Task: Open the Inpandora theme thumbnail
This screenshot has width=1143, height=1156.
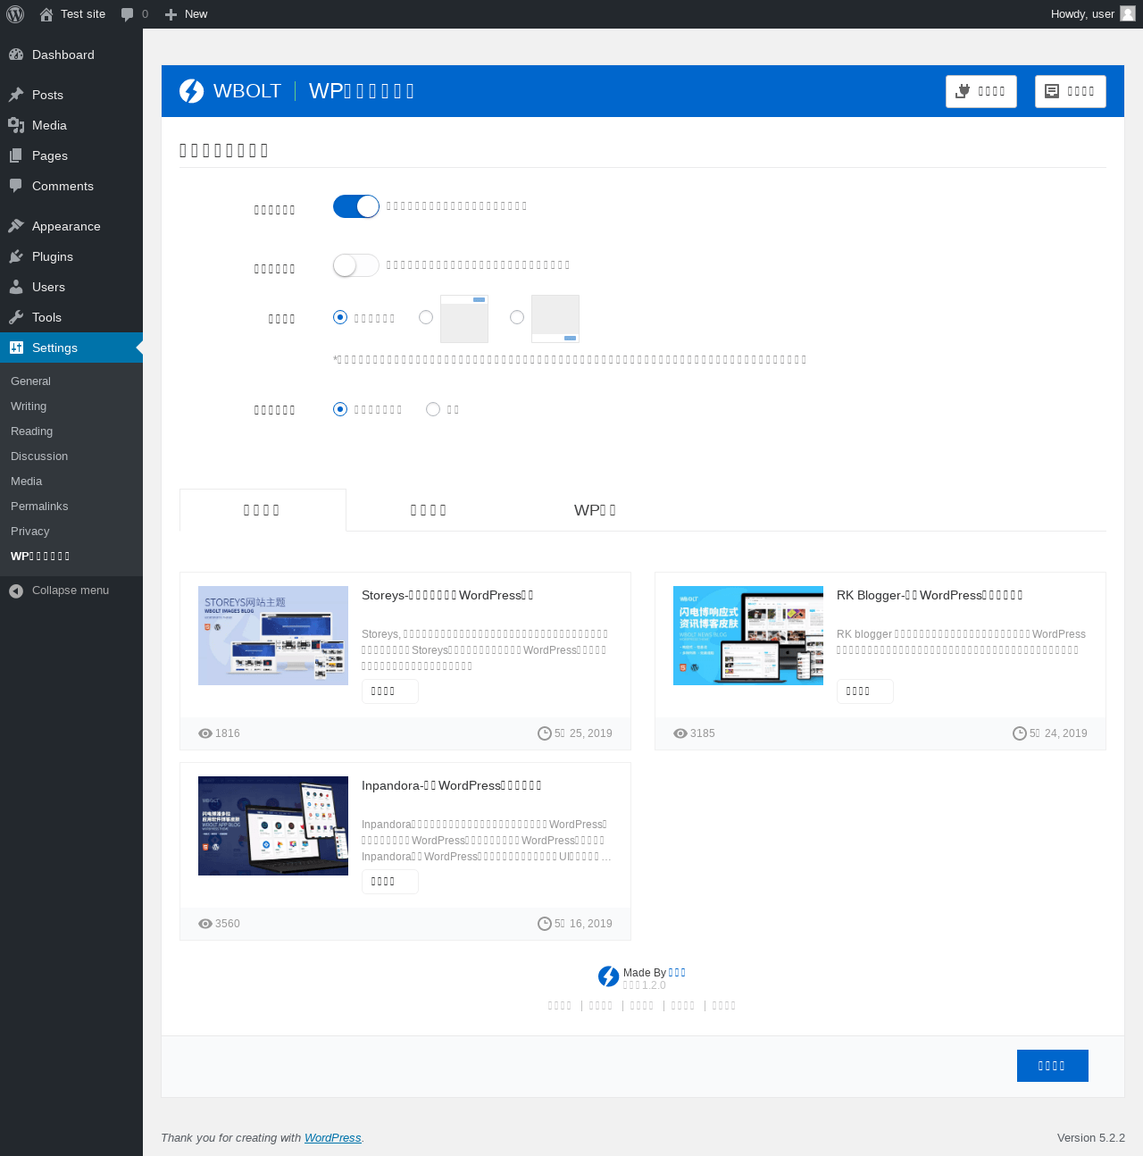Action: (273, 825)
